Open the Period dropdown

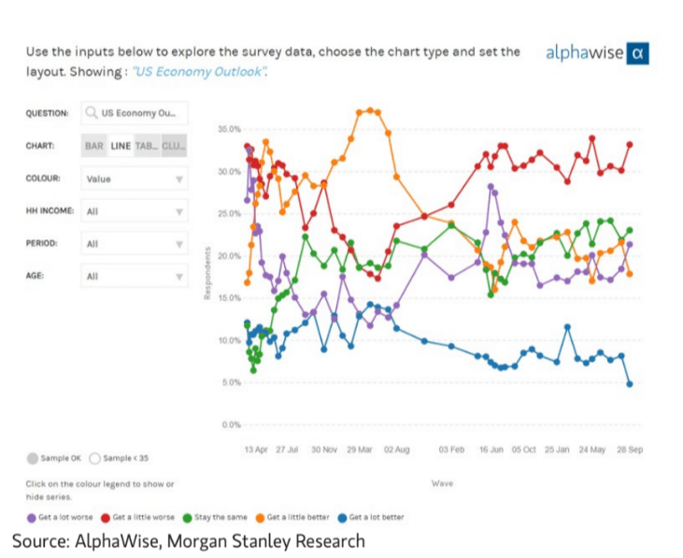click(x=135, y=244)
